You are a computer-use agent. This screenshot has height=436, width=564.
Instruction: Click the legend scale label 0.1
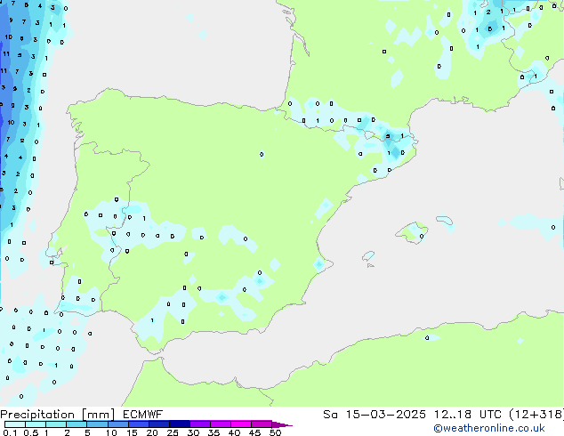10,432
